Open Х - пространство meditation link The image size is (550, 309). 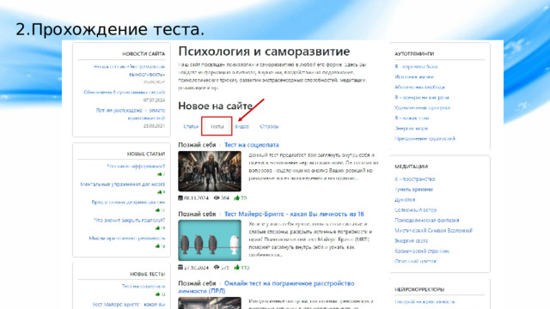[414, 179]
